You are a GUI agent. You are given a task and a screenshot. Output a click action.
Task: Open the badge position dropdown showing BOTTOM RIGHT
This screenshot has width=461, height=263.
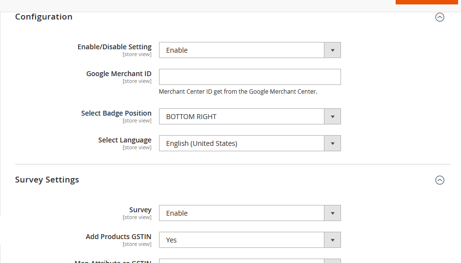(241, 117)
